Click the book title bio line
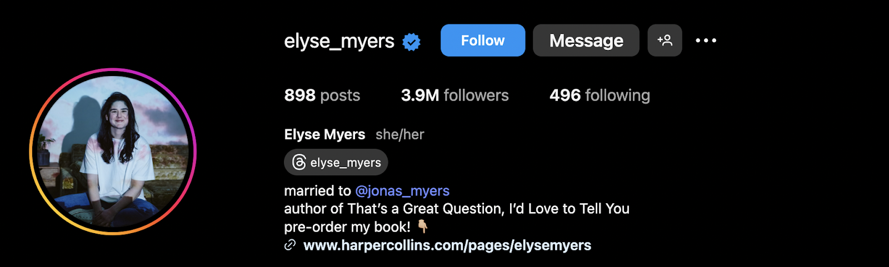 pyautogui.click(x=457, y=209)
